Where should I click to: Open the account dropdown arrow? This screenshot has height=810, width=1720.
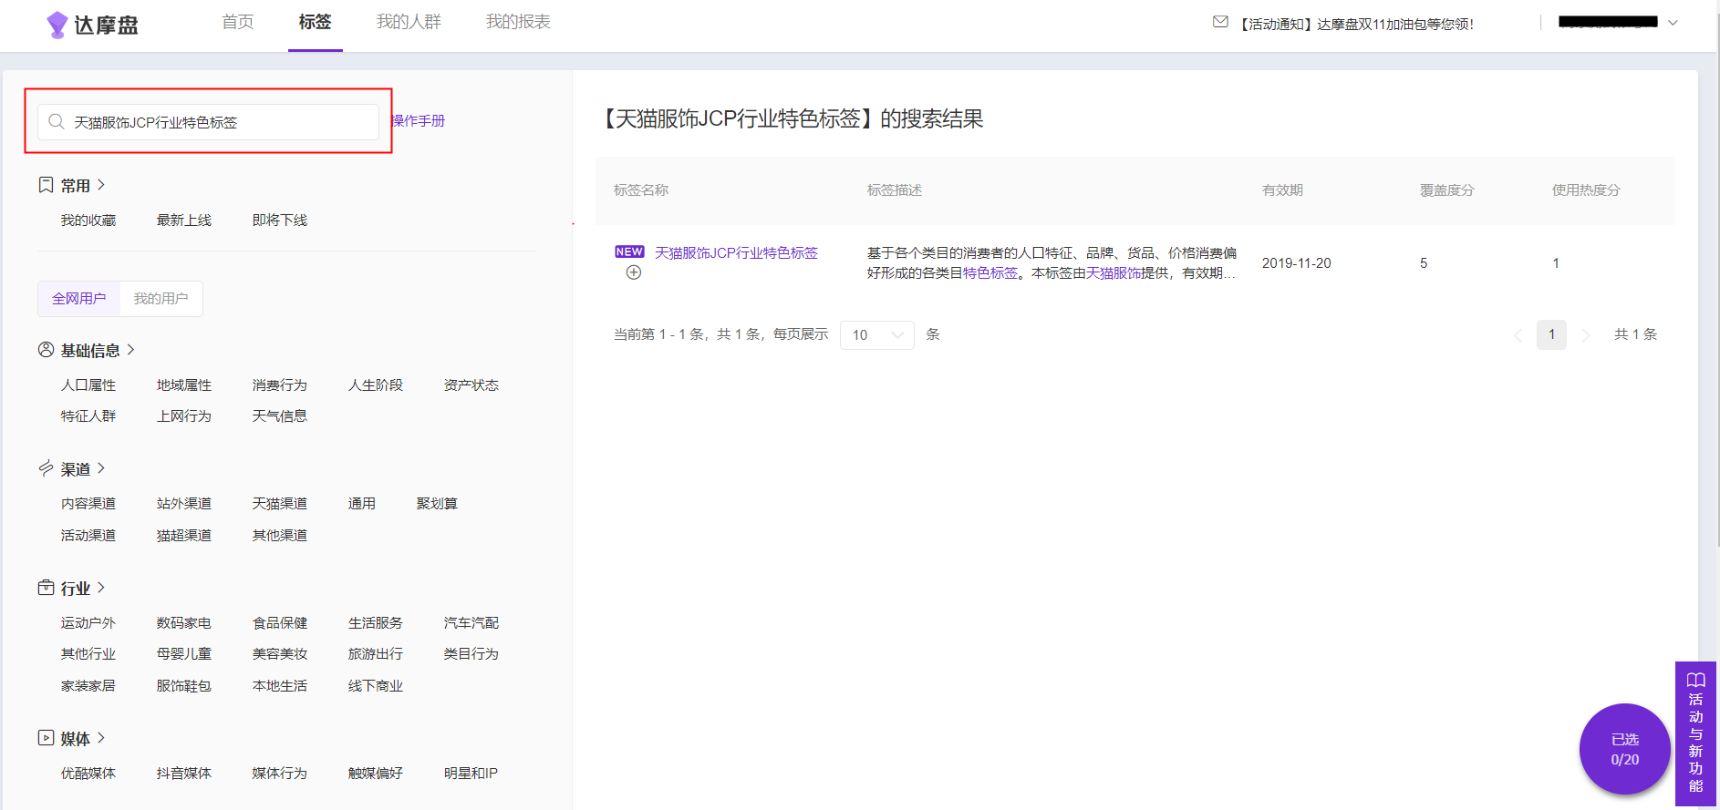1673,23
